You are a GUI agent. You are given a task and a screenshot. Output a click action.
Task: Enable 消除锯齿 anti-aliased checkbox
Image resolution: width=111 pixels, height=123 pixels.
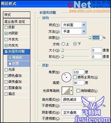coord(78,91)
